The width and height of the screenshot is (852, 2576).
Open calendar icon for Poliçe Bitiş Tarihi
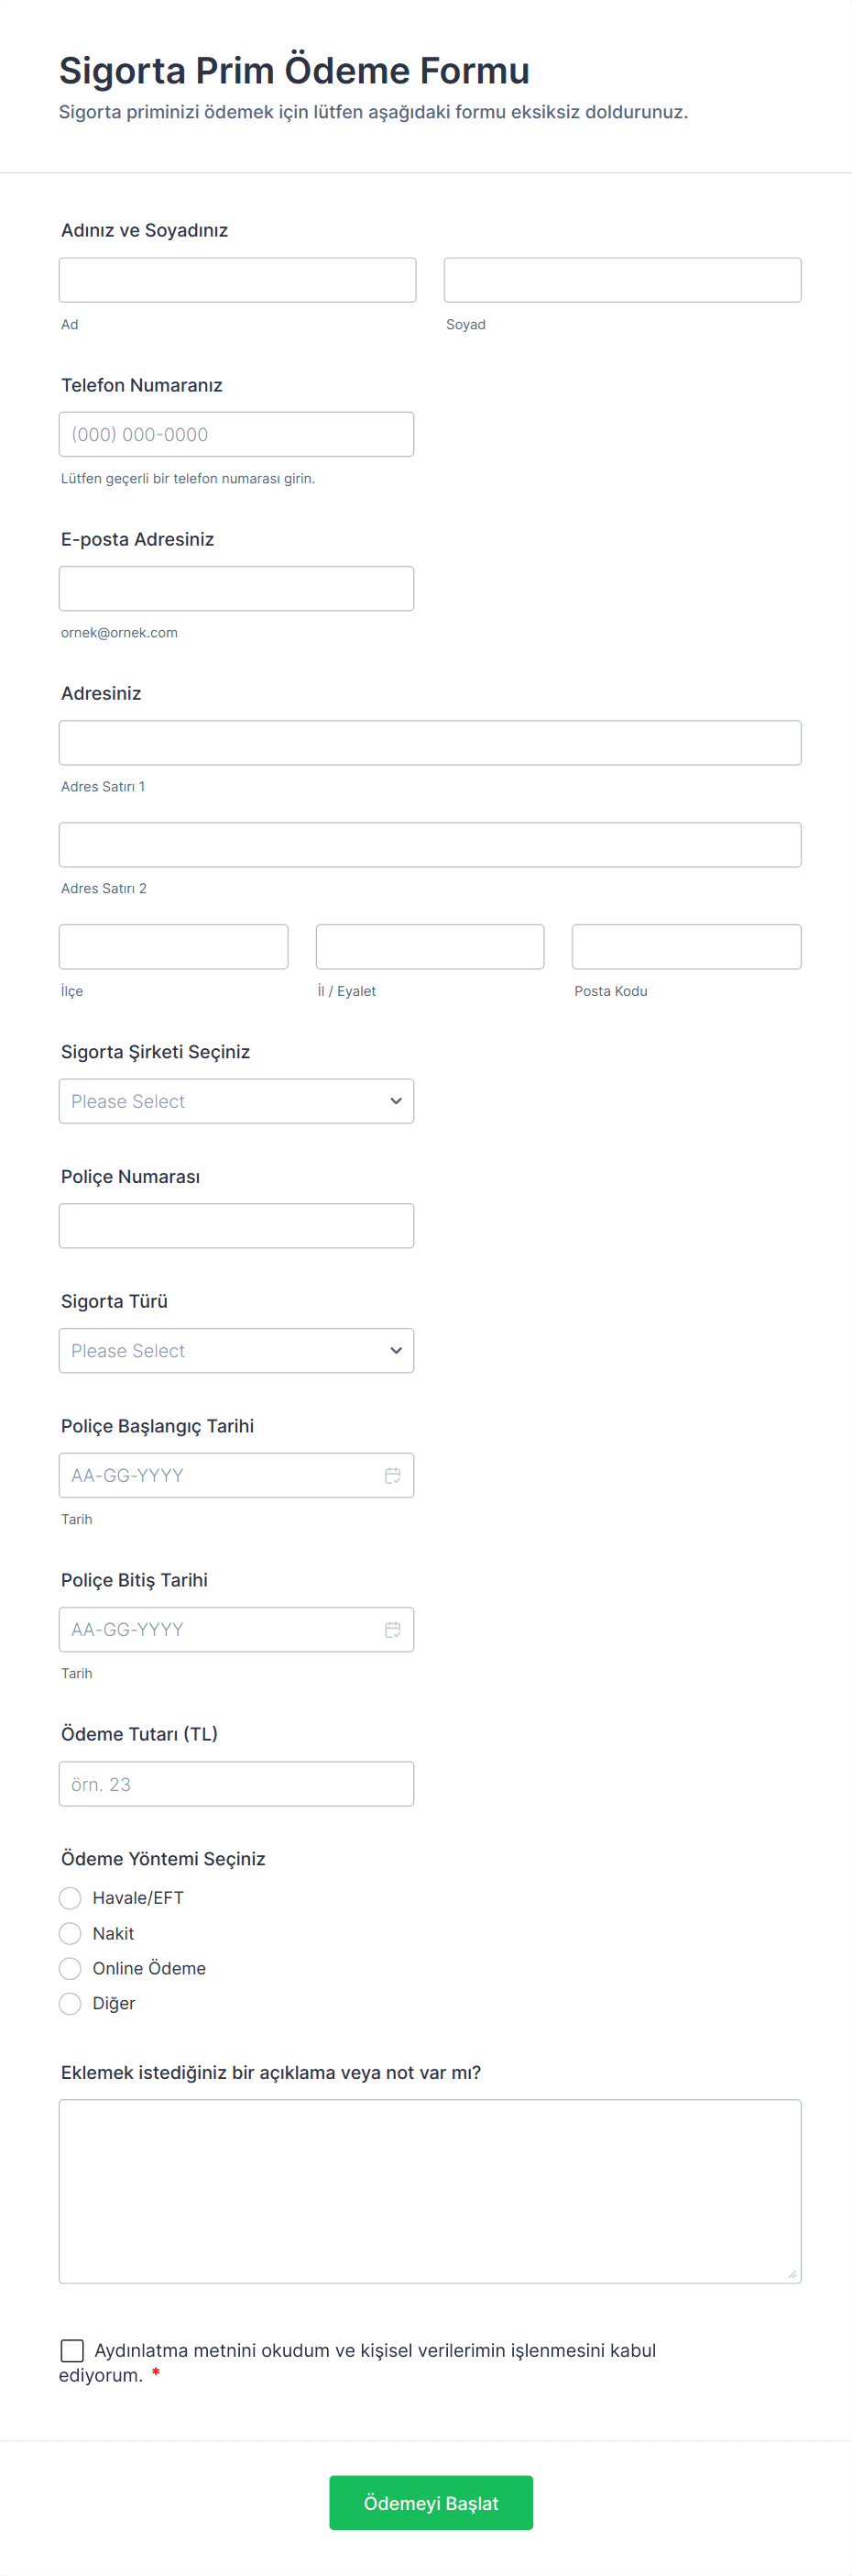[x=392, y=1629]
